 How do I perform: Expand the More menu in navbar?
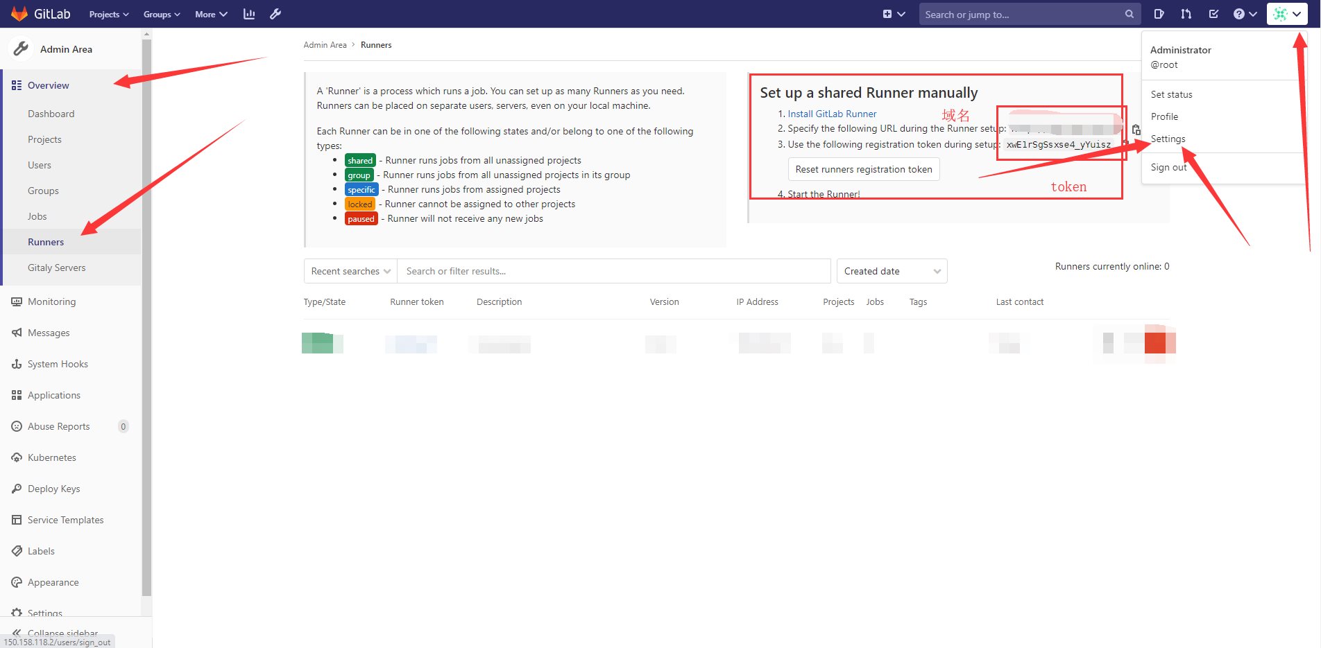pos(211,14)
